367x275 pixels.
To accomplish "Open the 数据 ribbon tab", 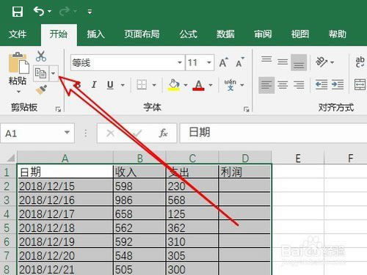I will pyautogui.click(x=225, y=34).
